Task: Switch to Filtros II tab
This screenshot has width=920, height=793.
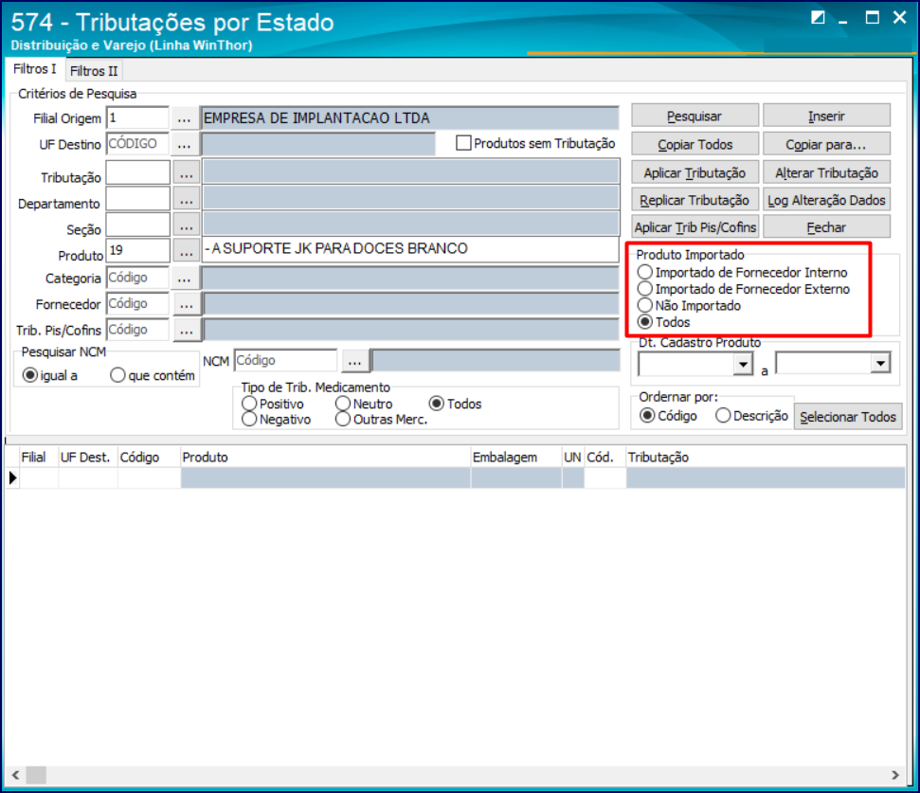Action: tap(94, 71)
